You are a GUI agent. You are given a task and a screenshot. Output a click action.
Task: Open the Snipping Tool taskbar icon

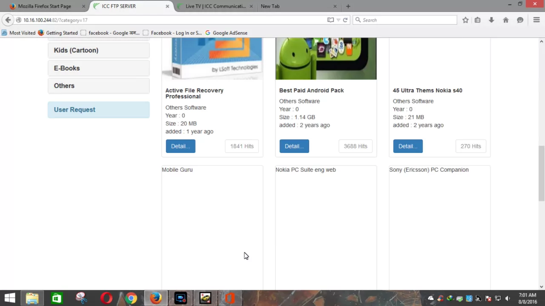click(81, 298)
